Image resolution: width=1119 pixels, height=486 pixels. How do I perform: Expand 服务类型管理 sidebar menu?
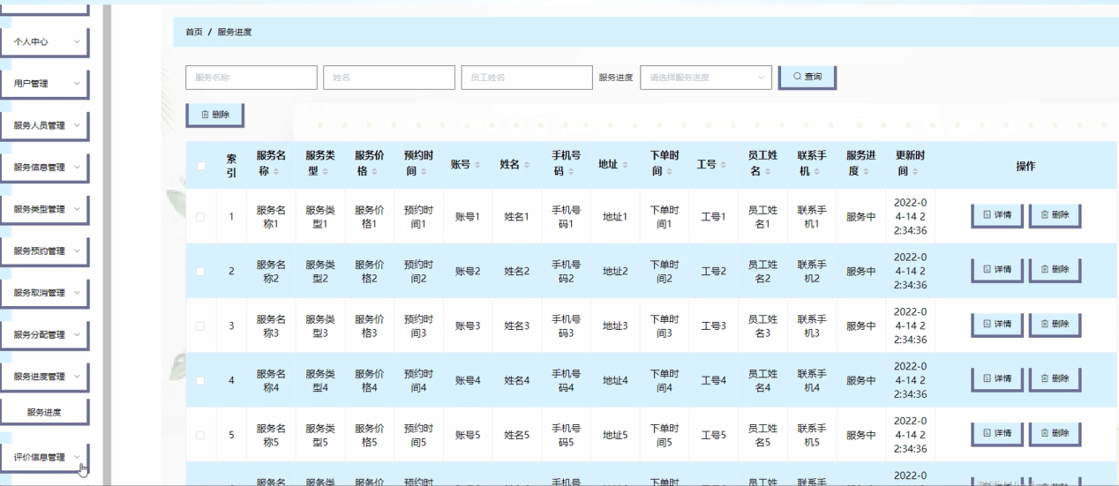[x=44, y=209]
